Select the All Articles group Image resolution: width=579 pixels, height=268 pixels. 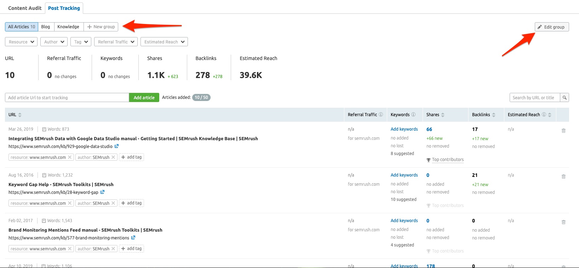[22, 27]
